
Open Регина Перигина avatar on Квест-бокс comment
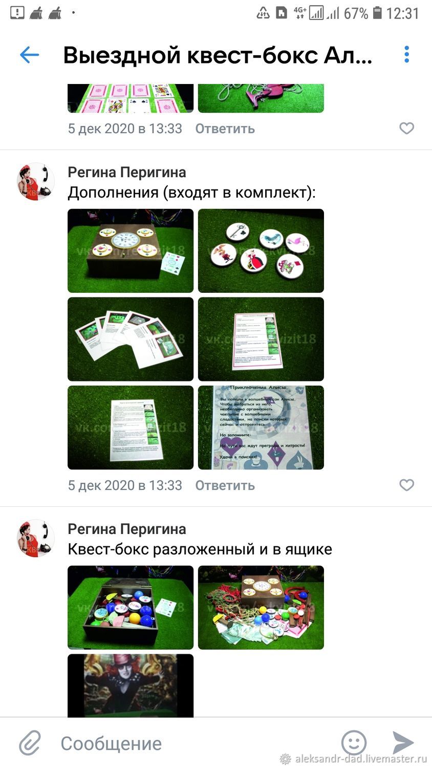tap(36, 538)
